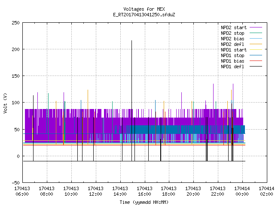Click the light blue NPD2 bias legend line

(x=256, y=39)
